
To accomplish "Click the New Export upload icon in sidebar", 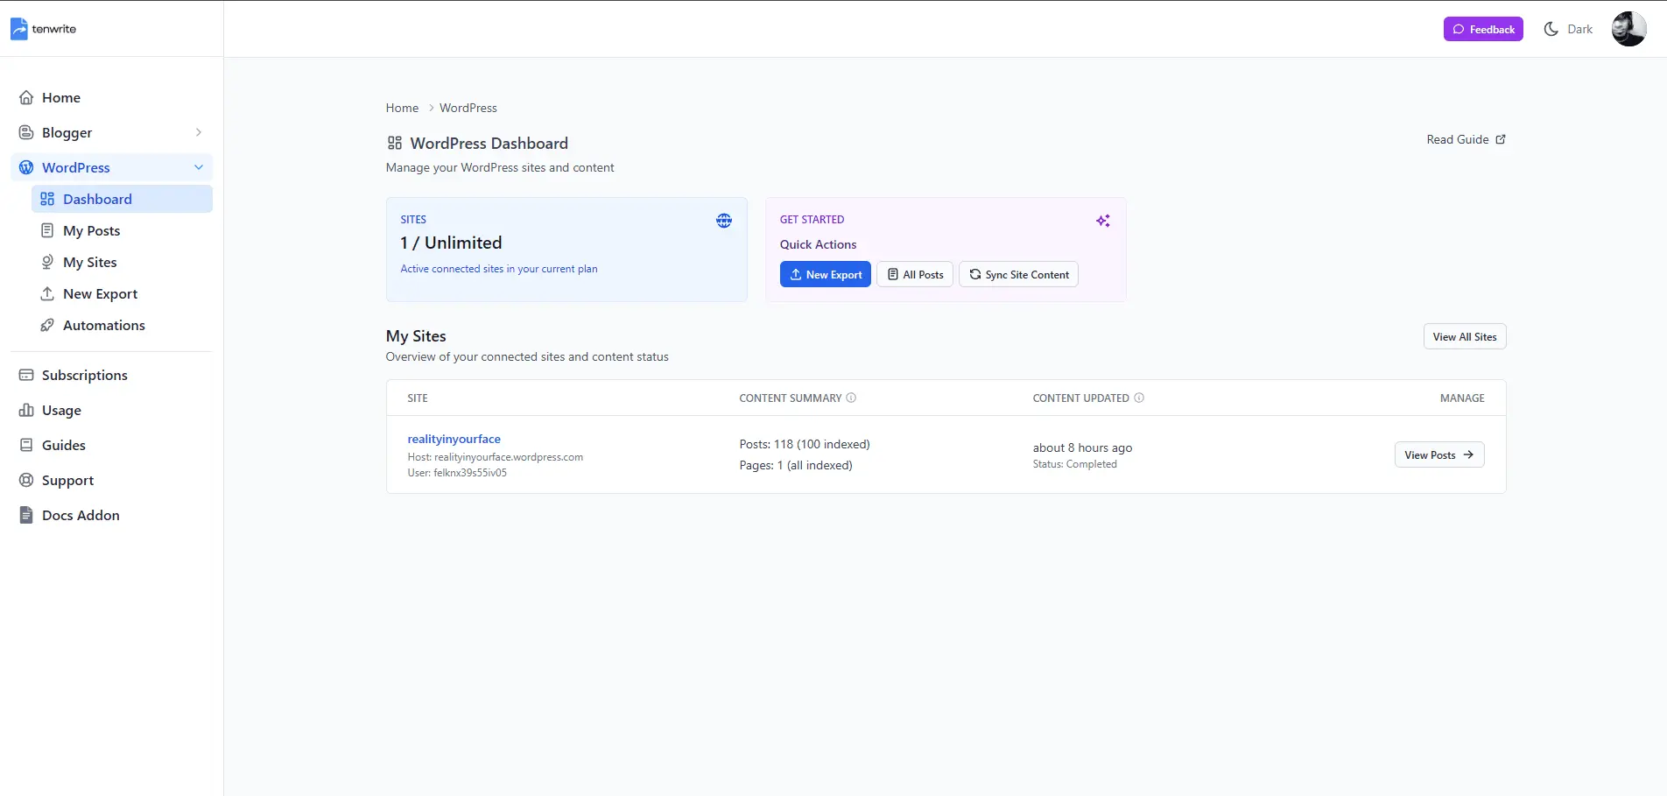I will (47, 293).
